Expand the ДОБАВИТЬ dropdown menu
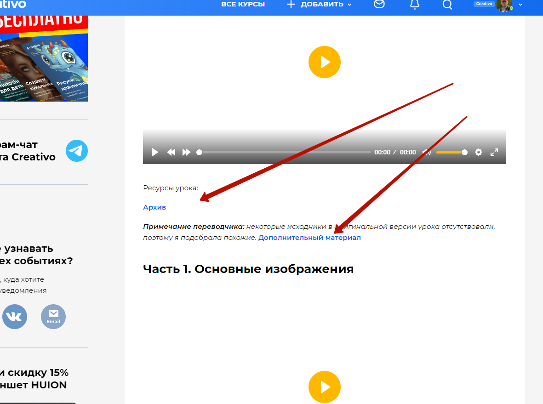Viewport: 543px width, 404px height. coord(320,5)
